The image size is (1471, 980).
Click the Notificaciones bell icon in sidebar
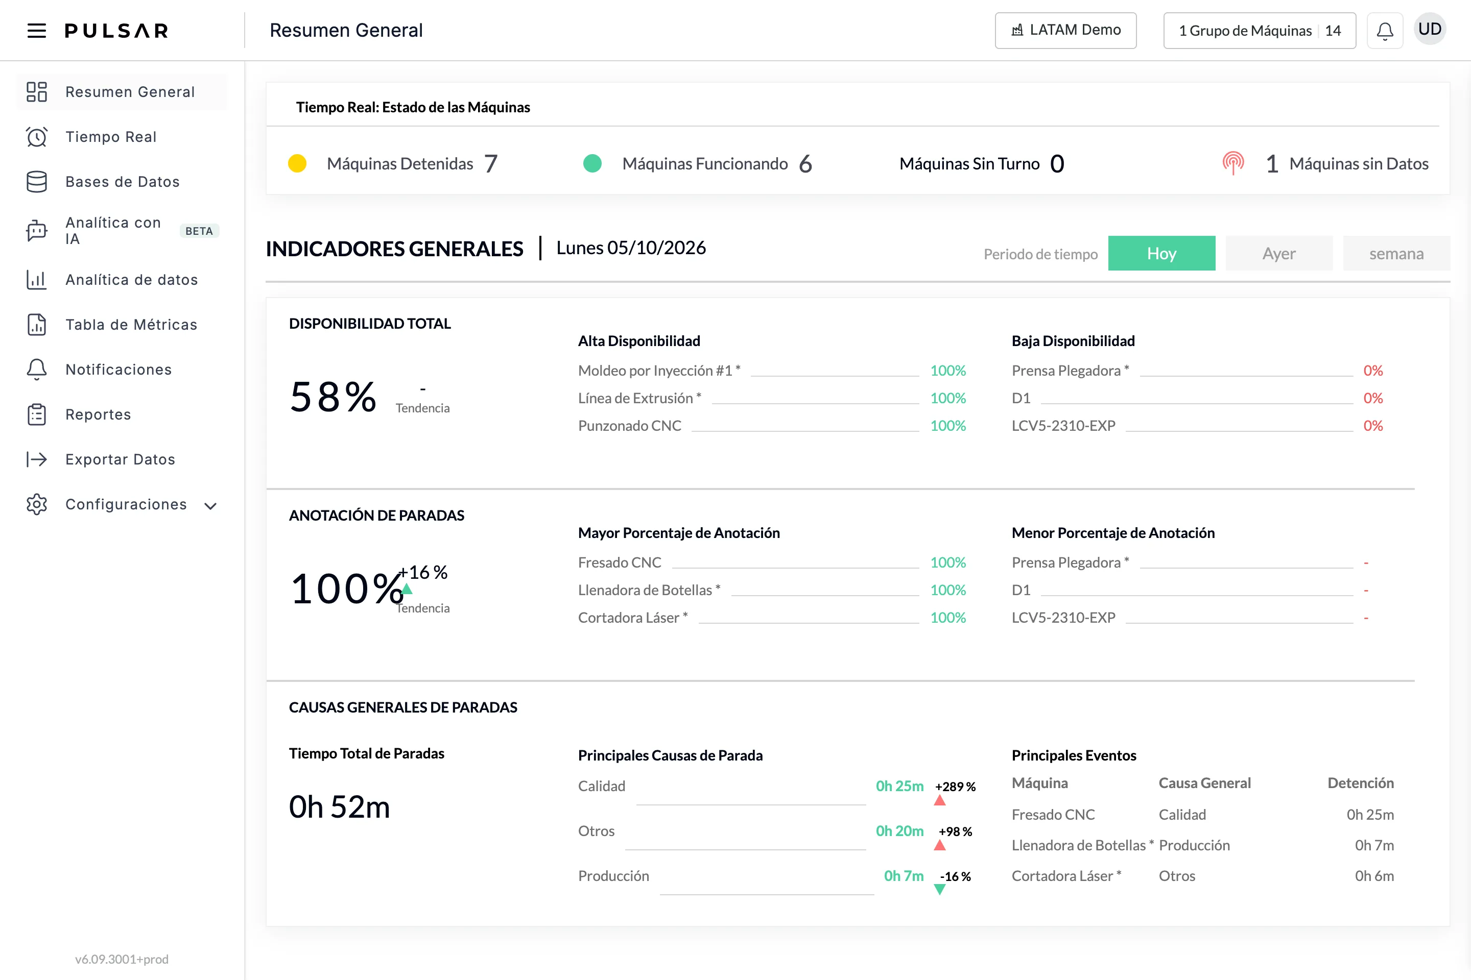tap(37, 370)
